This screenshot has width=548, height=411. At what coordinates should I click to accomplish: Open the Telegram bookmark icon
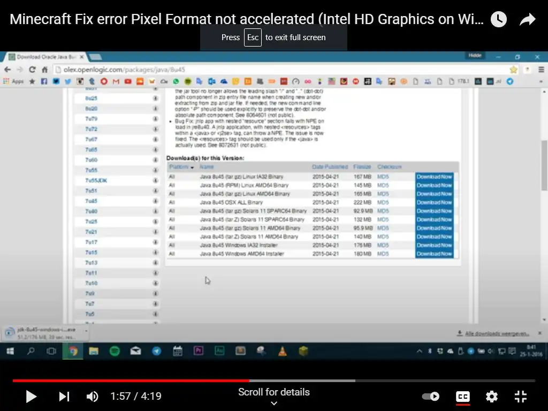(x=510, y=81)
